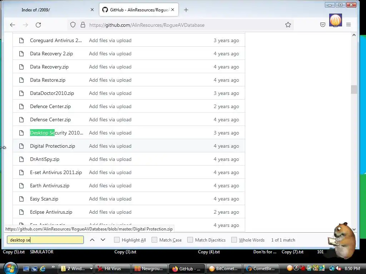Screen dimensions: 366x274
Task: Switch to GitHub Firefox taskbar button
Action: (187, 269)
